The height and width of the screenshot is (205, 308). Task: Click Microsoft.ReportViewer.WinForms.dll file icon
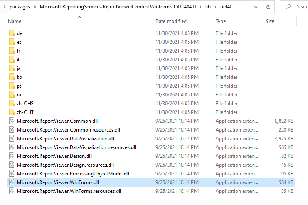[x=12, y=182]
